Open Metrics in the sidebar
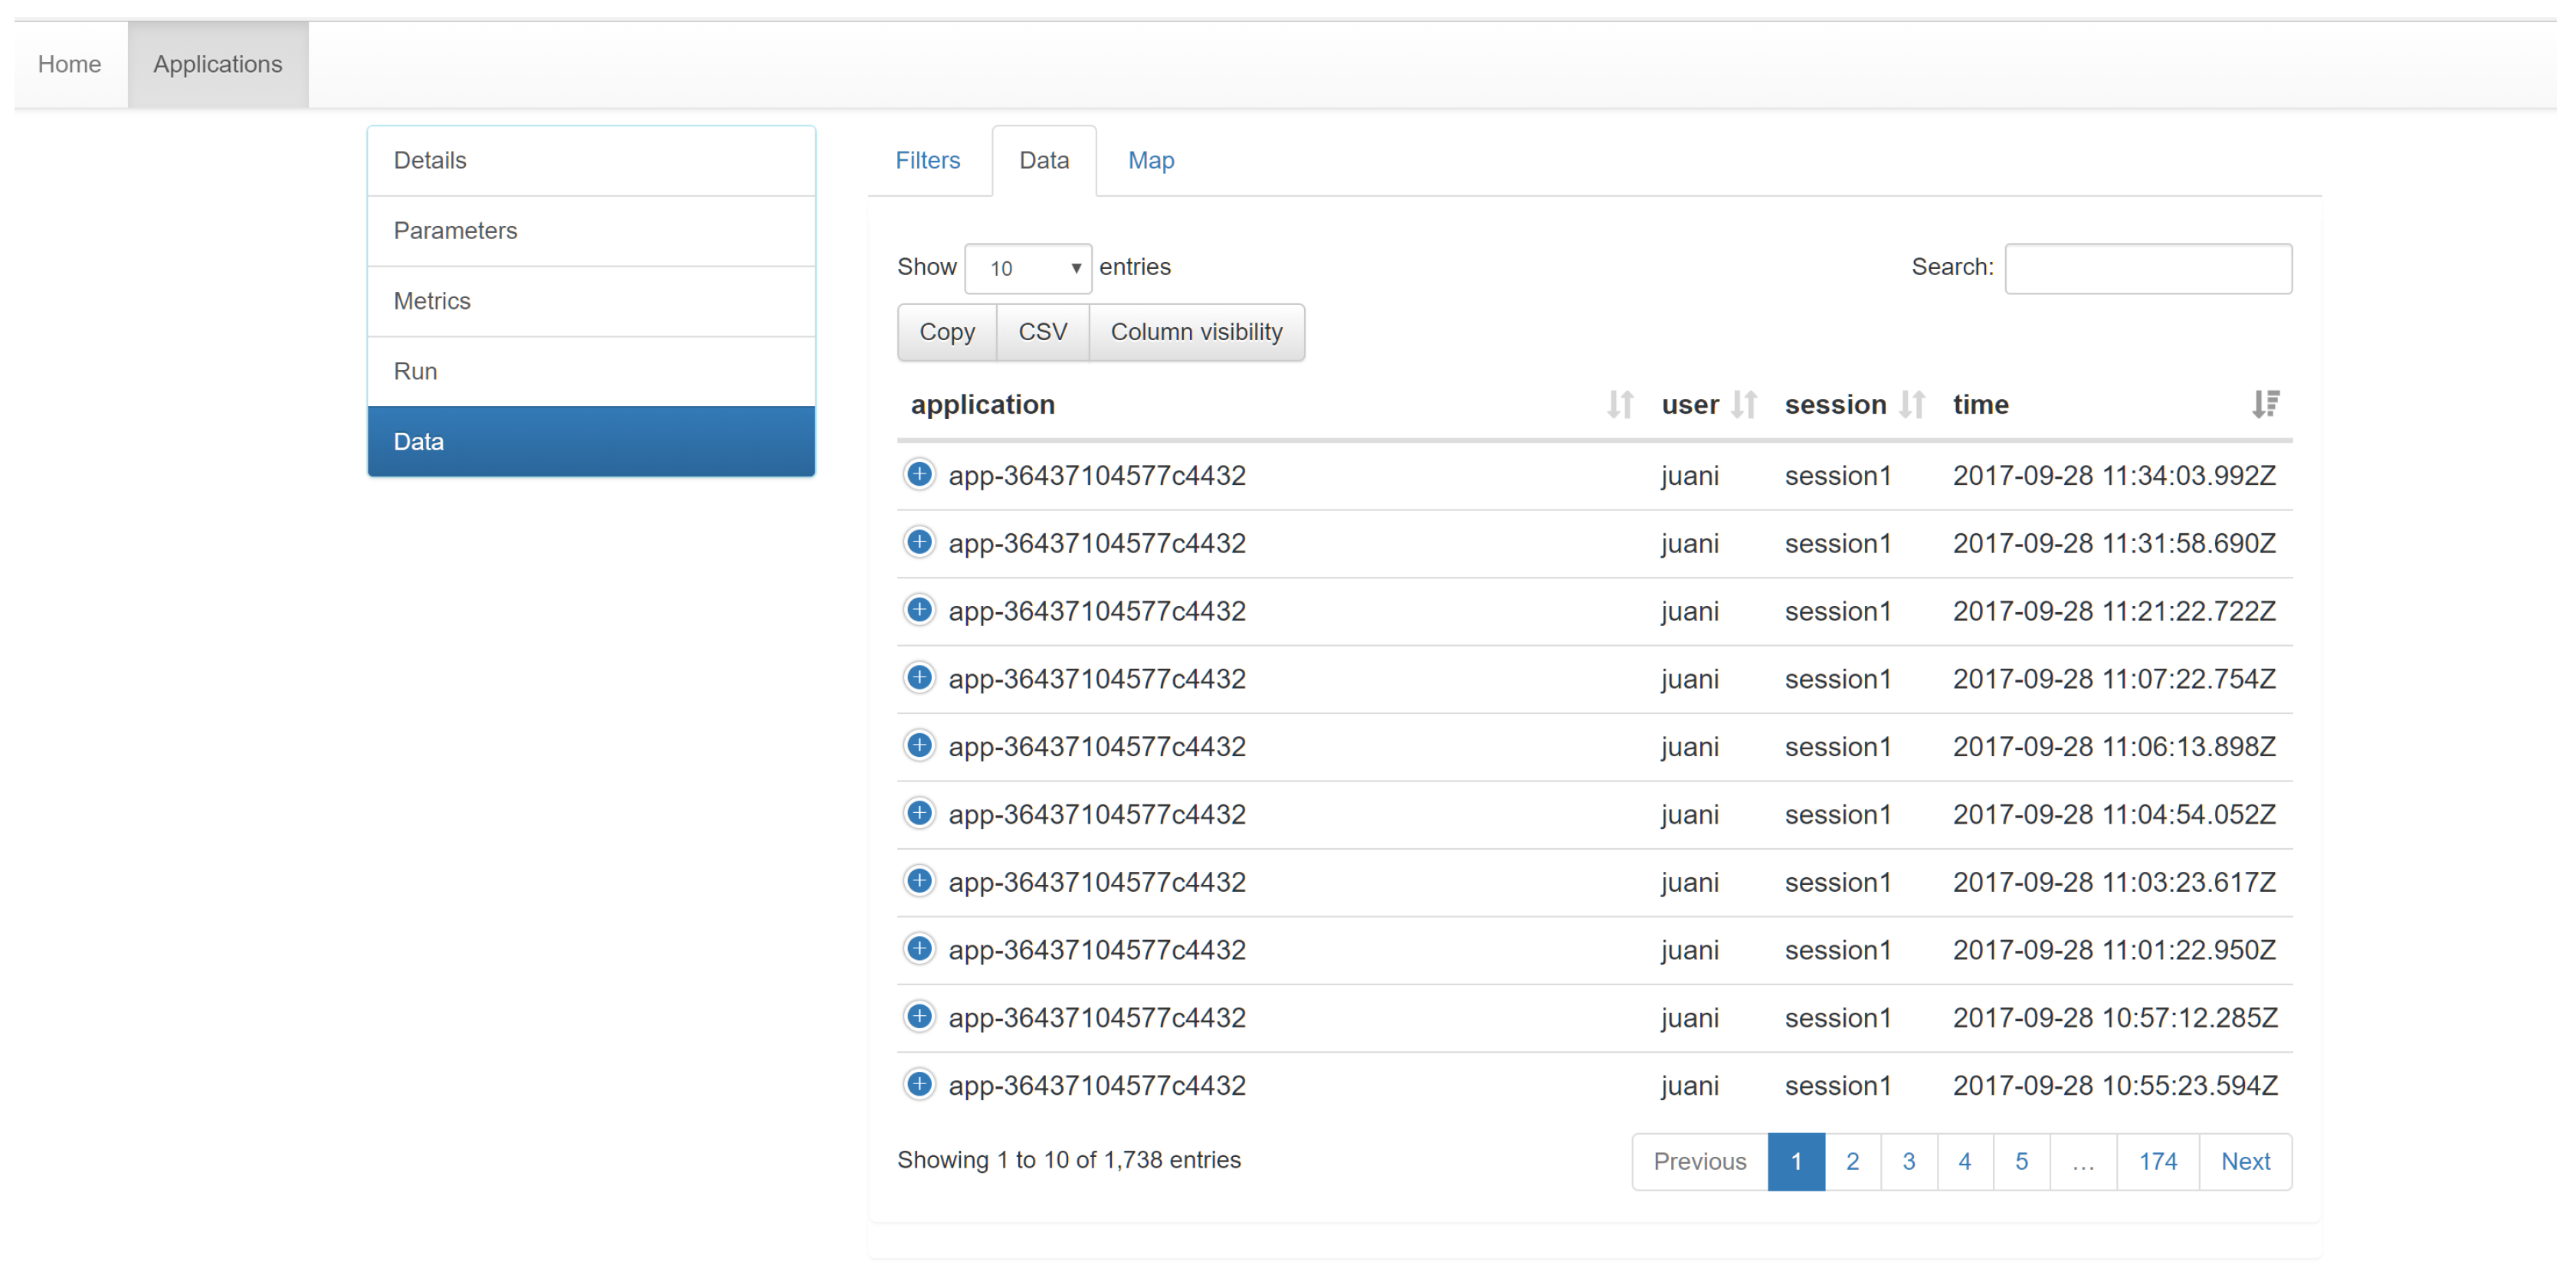This screenshot has width=2576, height=1281. pyautogui.click(x=591, y=301)
